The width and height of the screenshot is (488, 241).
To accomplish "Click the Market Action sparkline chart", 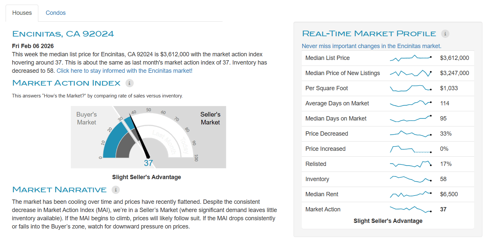I will tap(411, 209).
